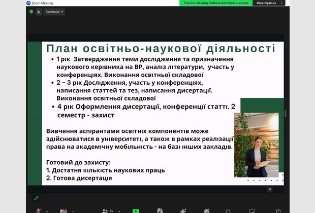Viewport: 315px width, 213px height.
Task: Expand the video settings arrow
Action: 73,210
